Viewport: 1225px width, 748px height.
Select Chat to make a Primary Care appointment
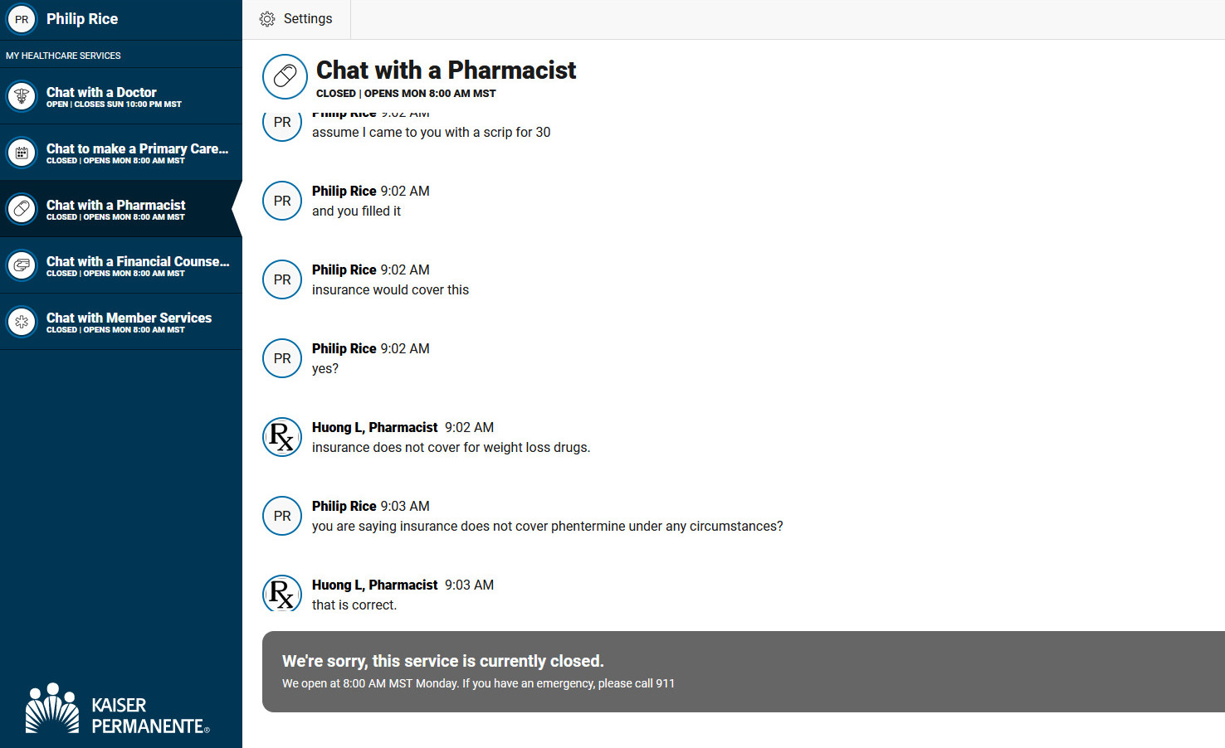pyautogui.click(x=121, y=153)
